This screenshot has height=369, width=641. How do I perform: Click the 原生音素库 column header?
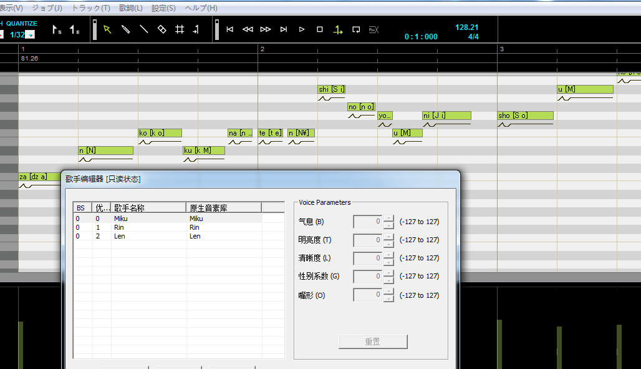(x=224, y=208)
